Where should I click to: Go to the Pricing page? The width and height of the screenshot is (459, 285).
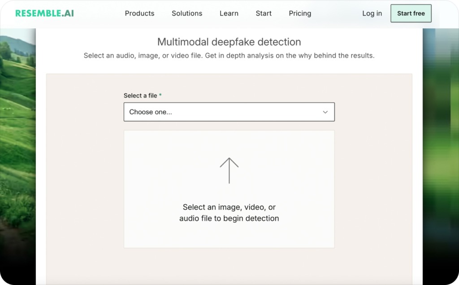300,13
